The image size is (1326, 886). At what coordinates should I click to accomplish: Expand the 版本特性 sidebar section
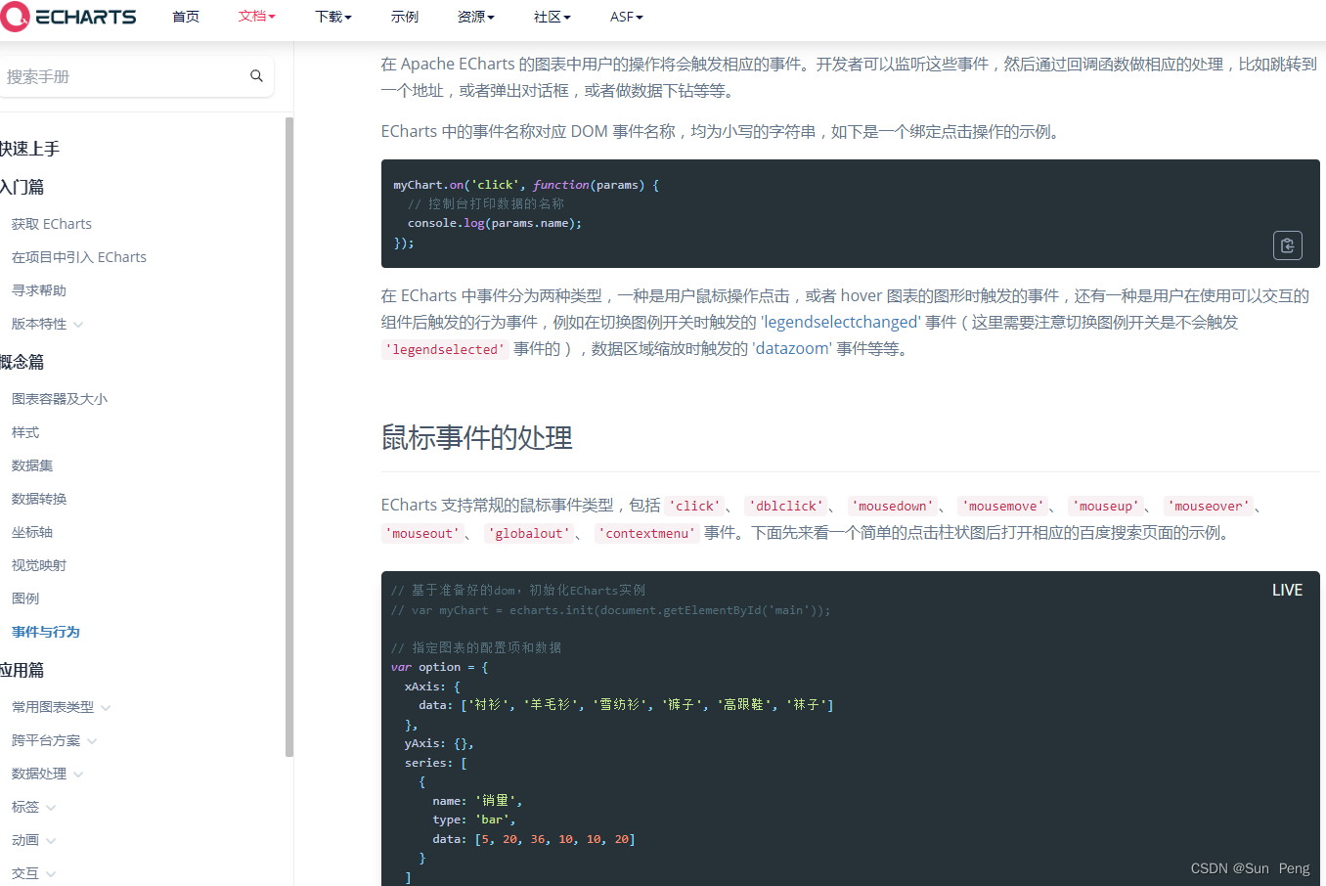[47, 324]
